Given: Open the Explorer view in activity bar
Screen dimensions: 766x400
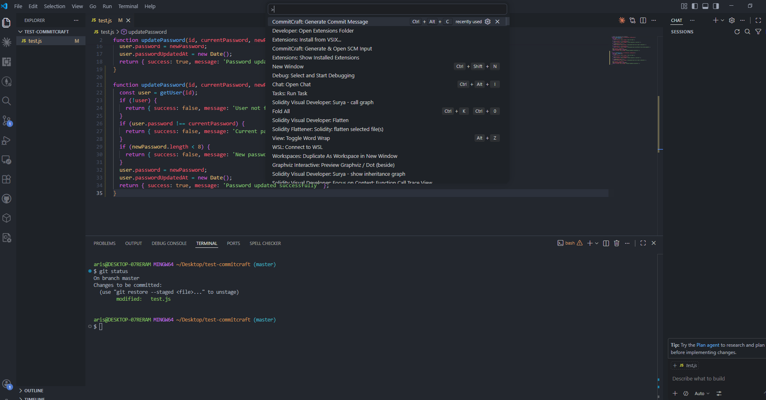Looking at the screenshot, I should (x=7, y=23).
